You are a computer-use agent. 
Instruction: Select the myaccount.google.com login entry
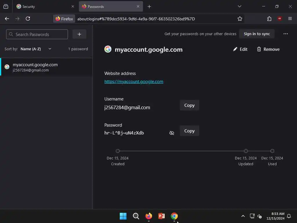point(46,67)
